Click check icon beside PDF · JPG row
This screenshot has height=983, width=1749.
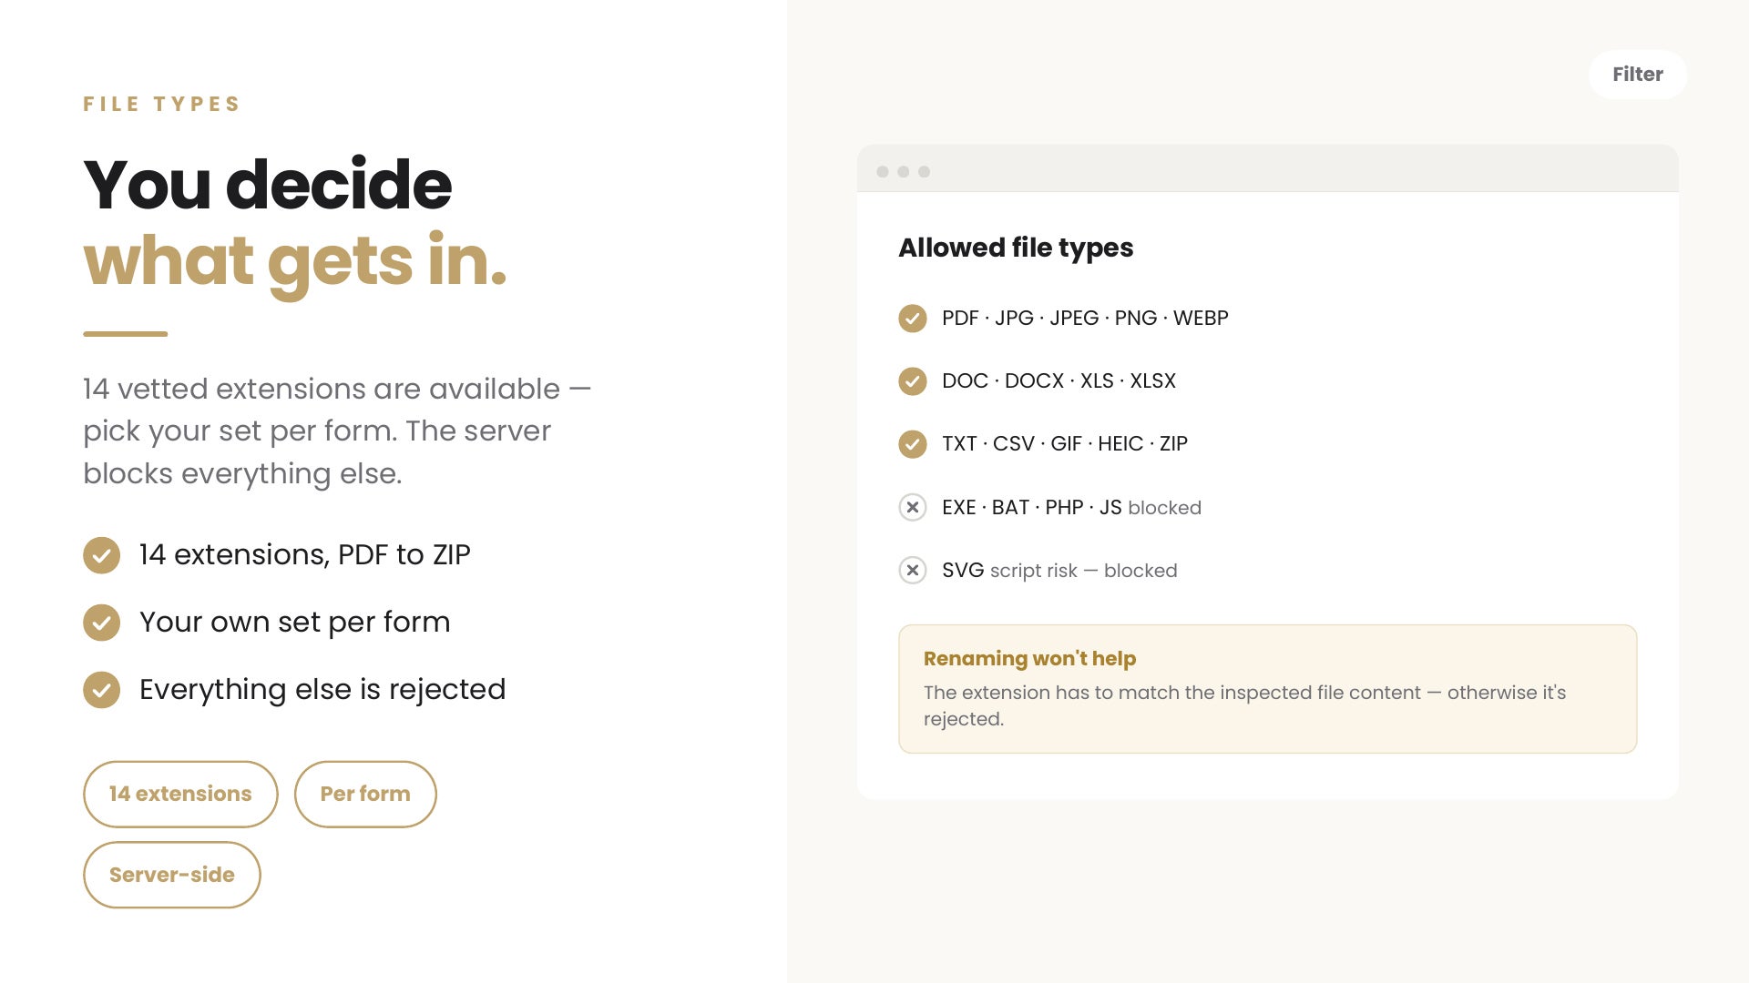(x=913, y=319)
